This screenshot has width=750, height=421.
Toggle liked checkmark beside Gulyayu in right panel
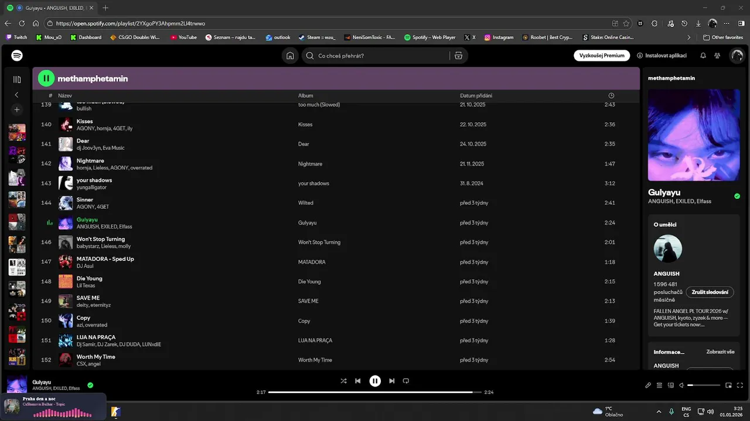click(737, 196)
